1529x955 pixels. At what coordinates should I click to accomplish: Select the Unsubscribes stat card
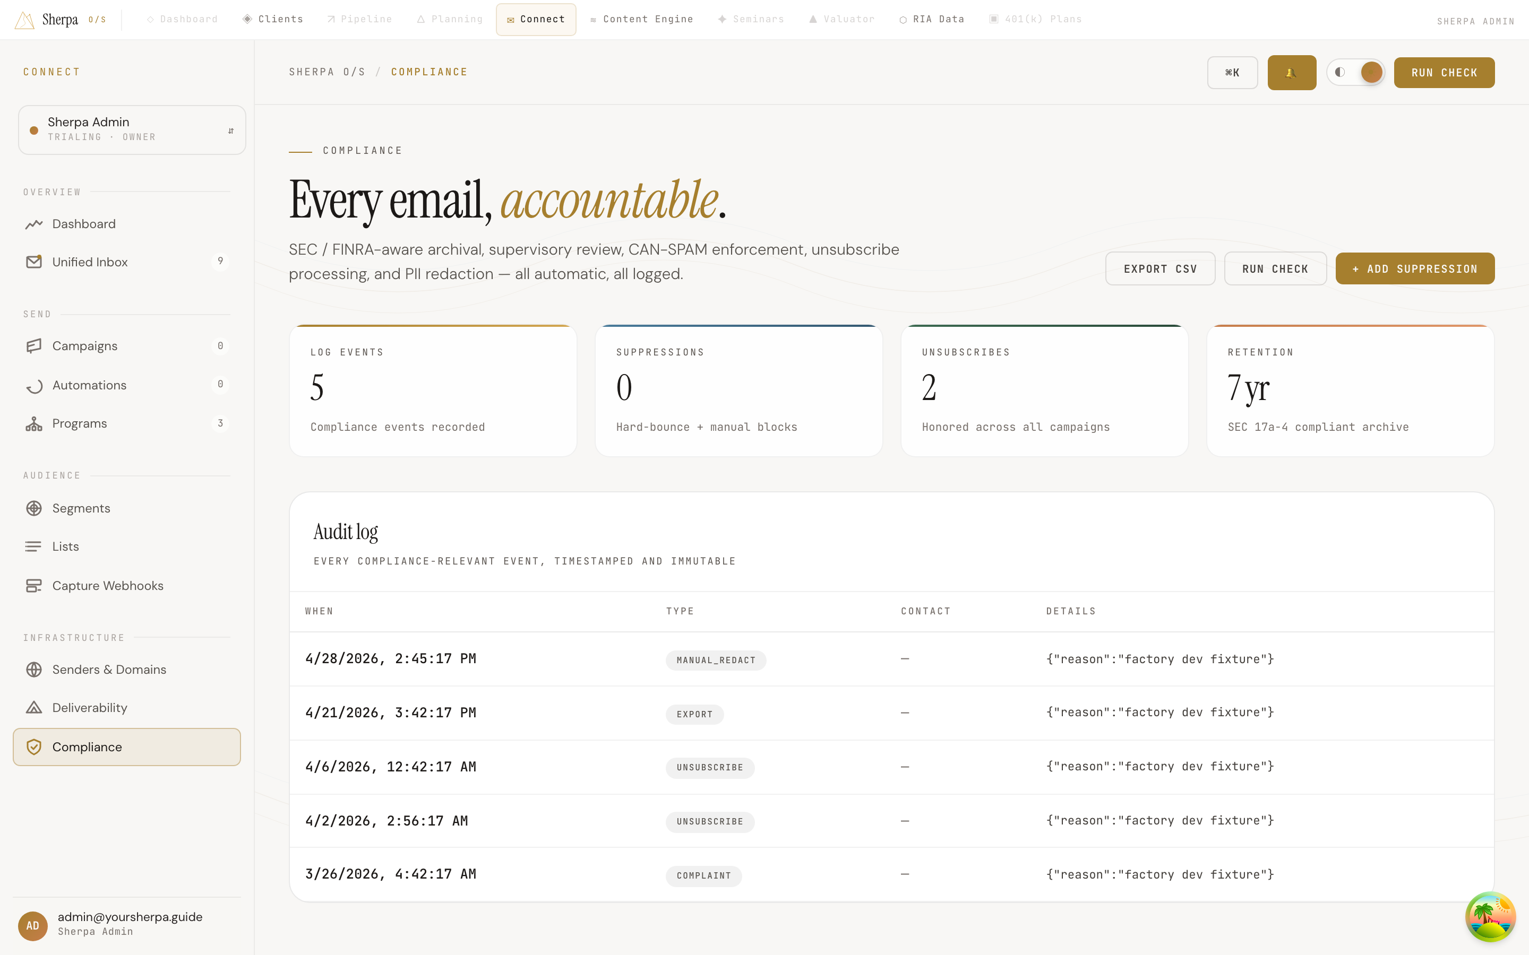[x=1044, y=390]
